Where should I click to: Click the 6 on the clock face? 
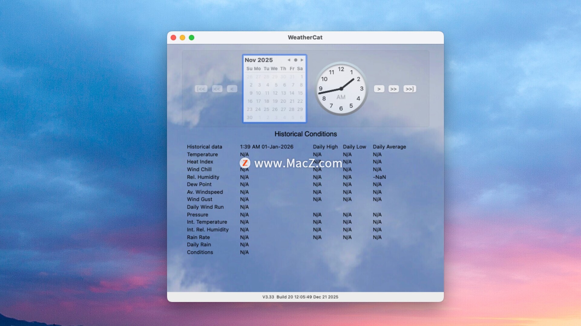(341, 108)
